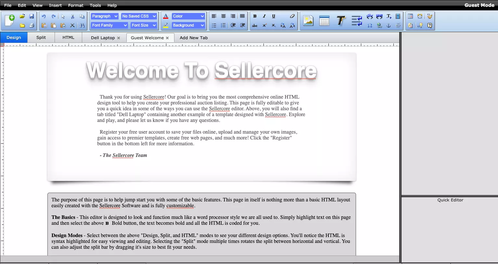The image size is (498, 264).
Task: Apply strikethrough formatting
Action: [255, 25]
